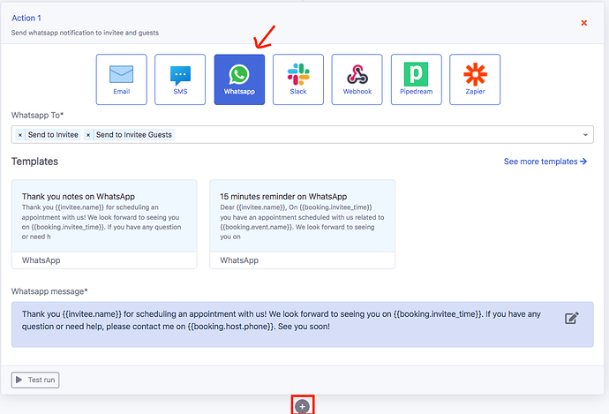Viewport: 609px width, 414px height.
Task: Use the '15 minutes reminder on WhatsApp' template
Action: pyautogui.click(x=302, y=223)
